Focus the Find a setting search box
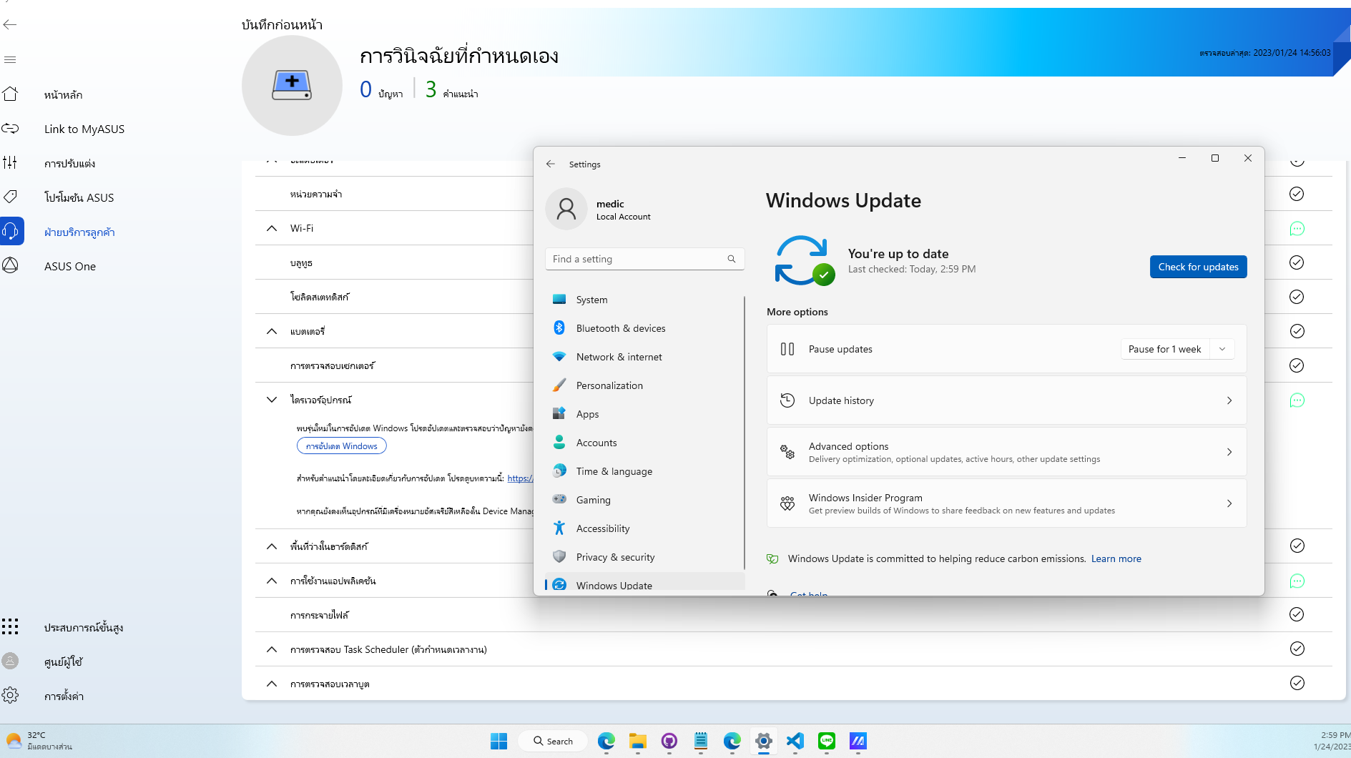 (645, 259)
